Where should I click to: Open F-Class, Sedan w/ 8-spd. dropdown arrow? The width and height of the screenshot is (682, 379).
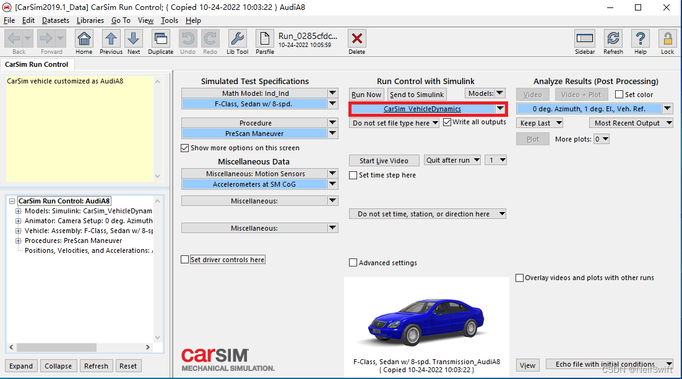pos(333,103)
